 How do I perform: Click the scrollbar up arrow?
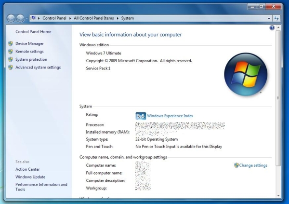pos(278,27)
